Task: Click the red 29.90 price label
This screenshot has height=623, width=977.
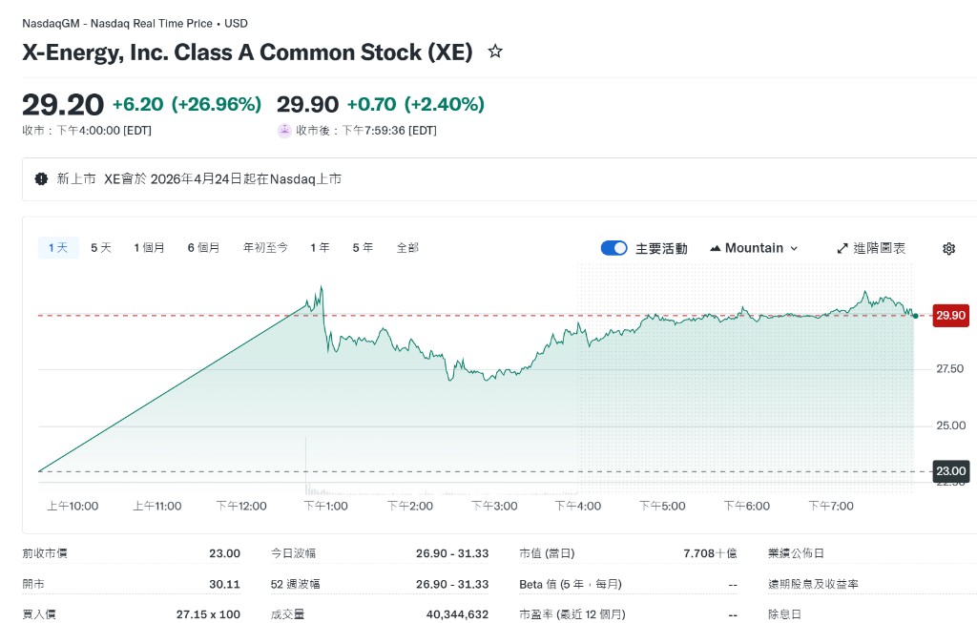Action: [x=950, y=315]
